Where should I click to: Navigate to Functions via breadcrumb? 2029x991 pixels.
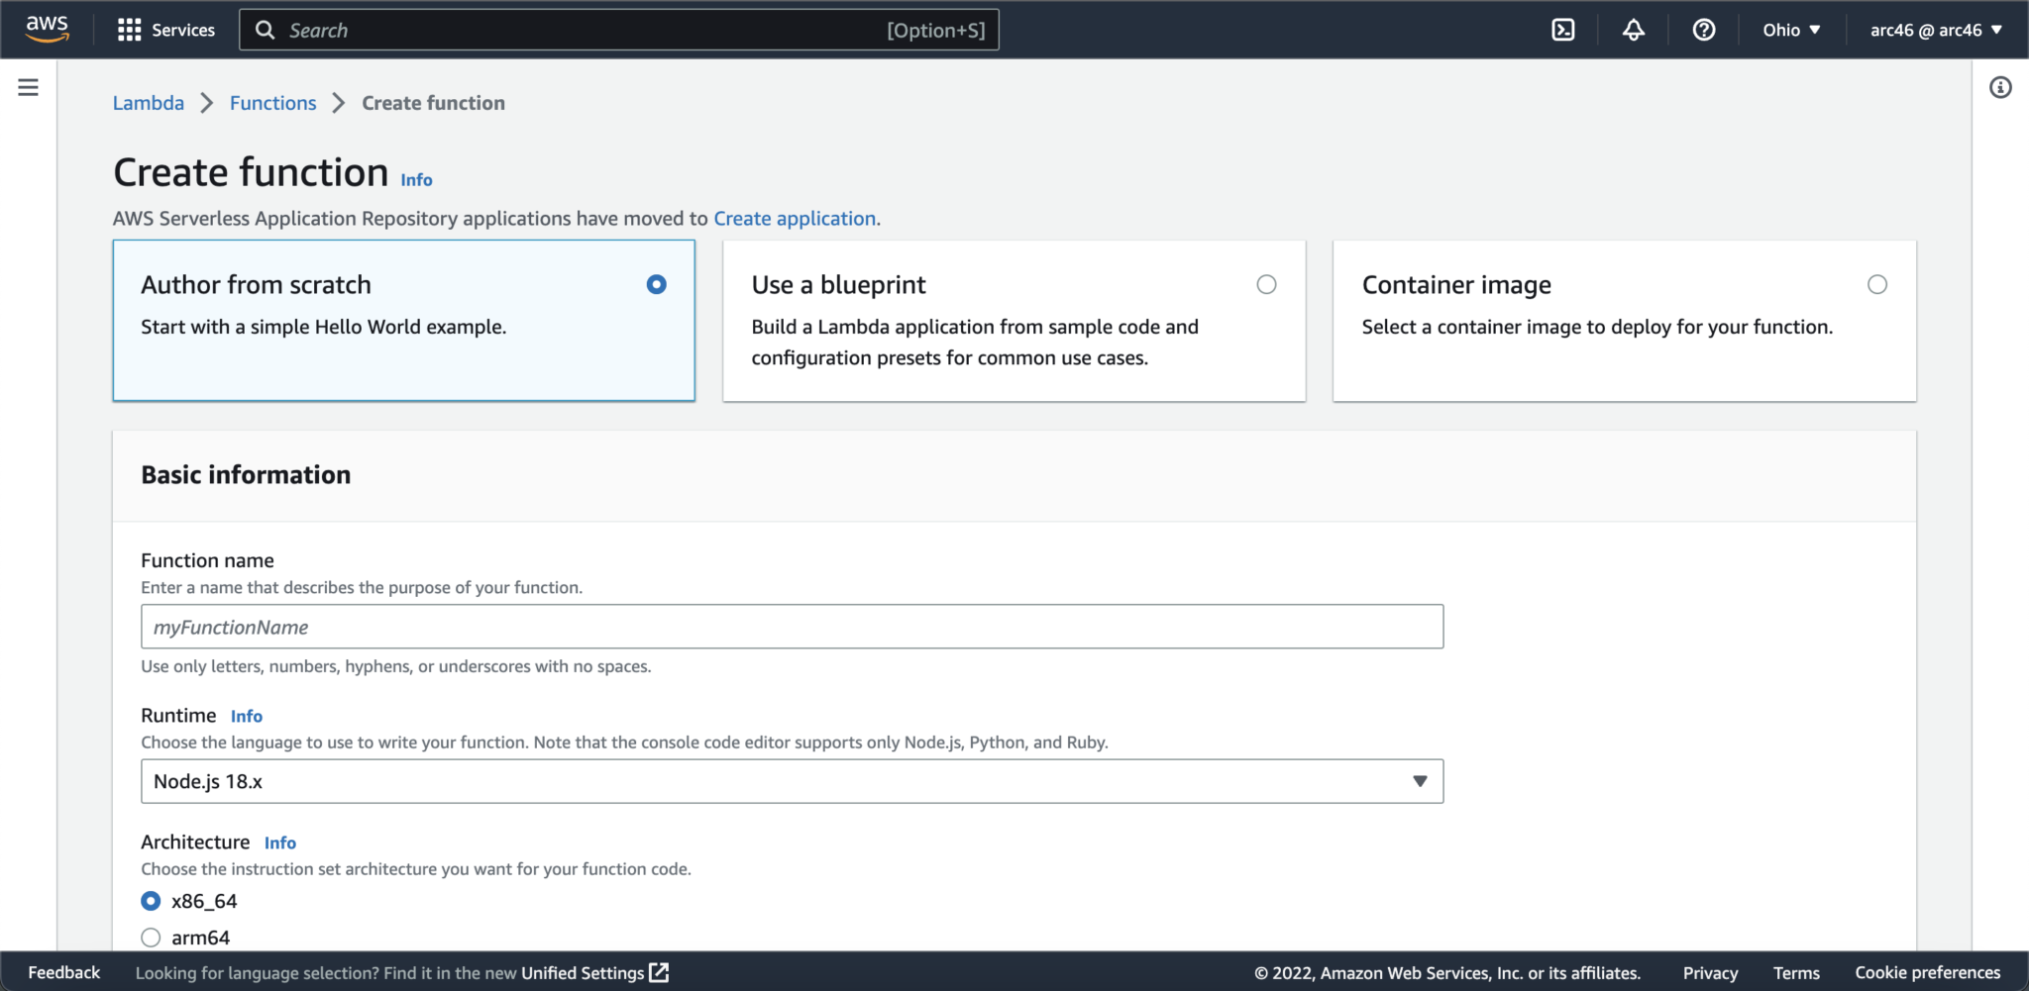tap(272, 102)
